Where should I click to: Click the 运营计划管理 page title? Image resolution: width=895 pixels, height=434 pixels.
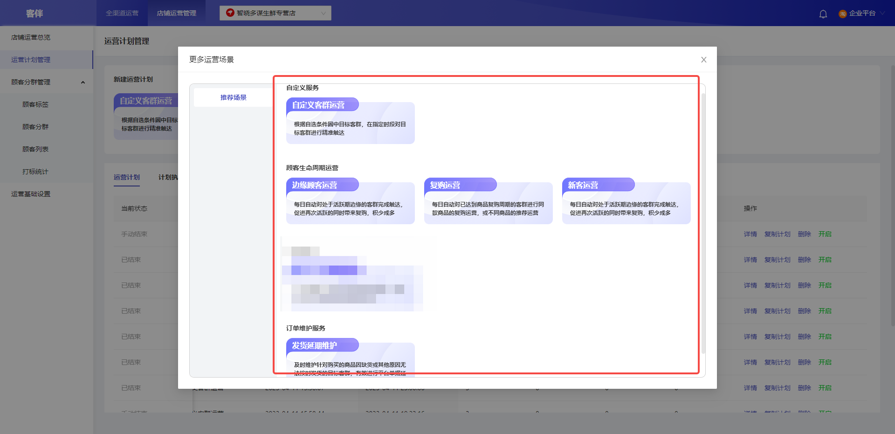click(127, 41)
